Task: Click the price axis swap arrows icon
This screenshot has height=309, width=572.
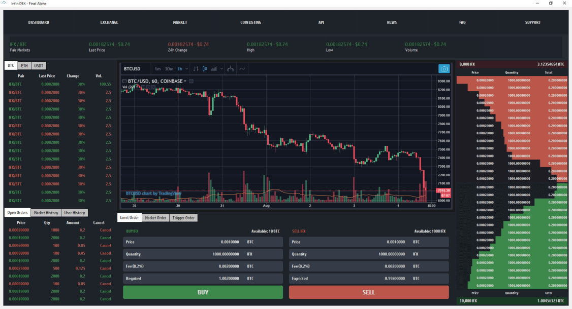Action: click(x=197, y=68)
